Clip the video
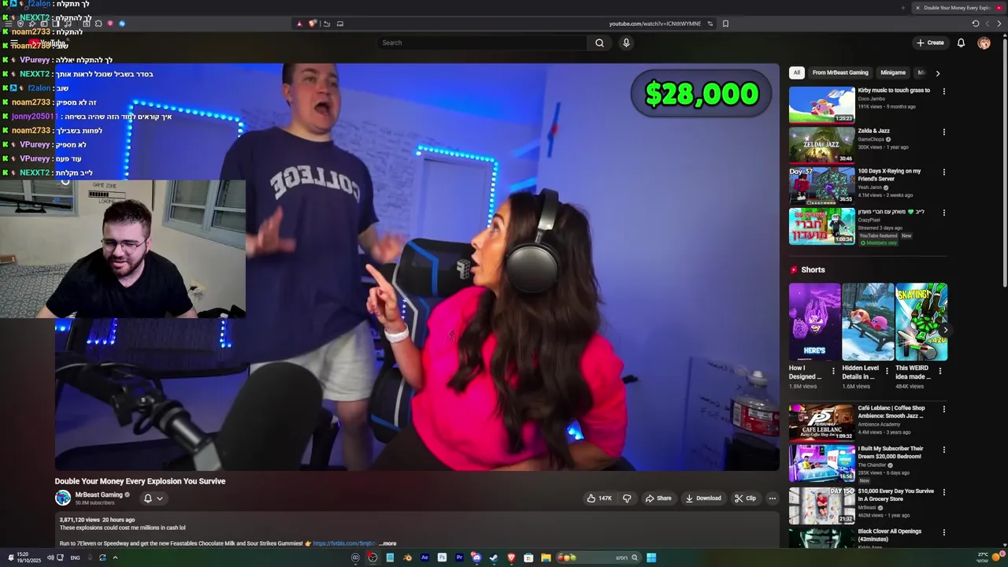This screenshot has width=1008, height=567. point(745,498)
